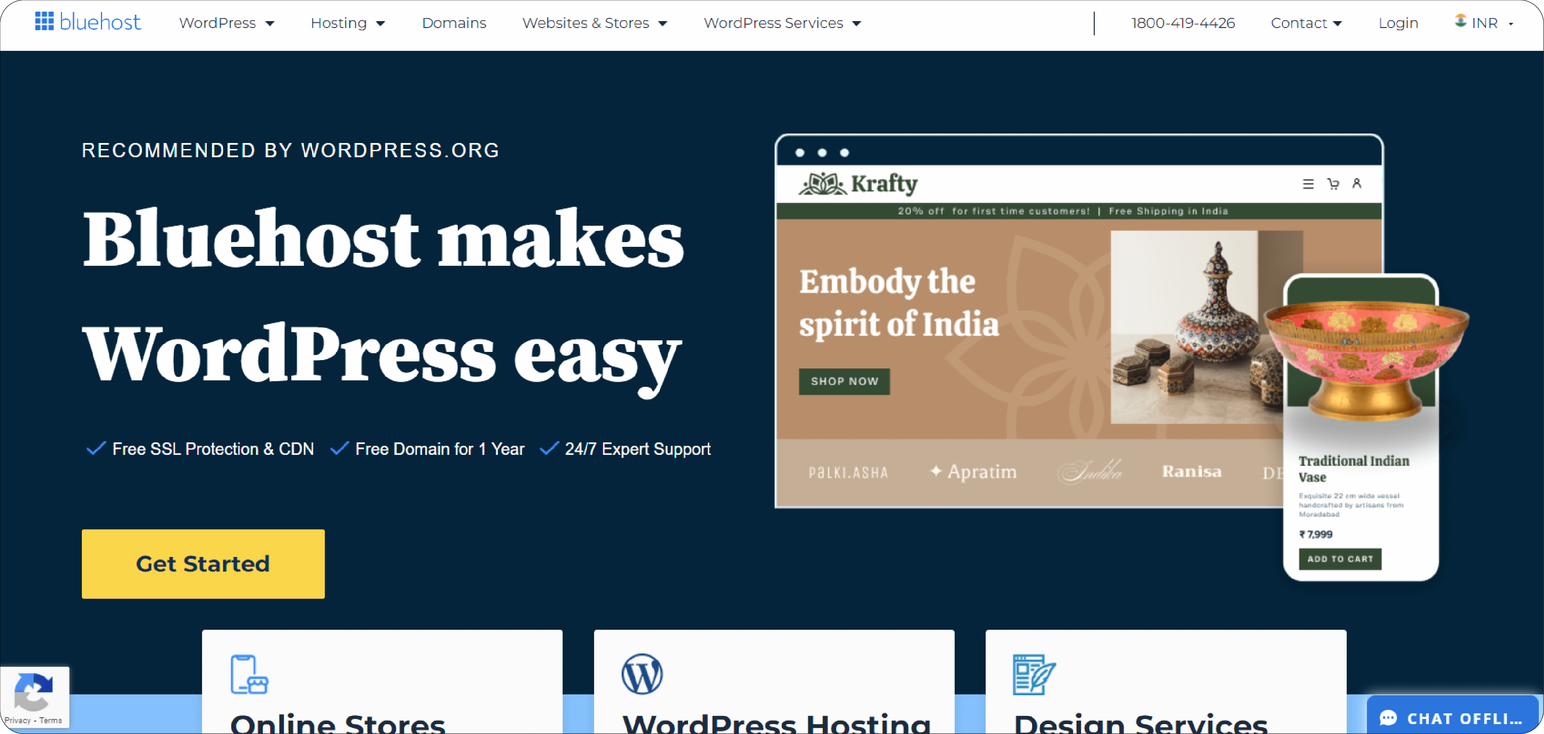1544x734 pixels.
Task: Click the Free Domain checkmark icon
Action: click(x=340, y=448)
